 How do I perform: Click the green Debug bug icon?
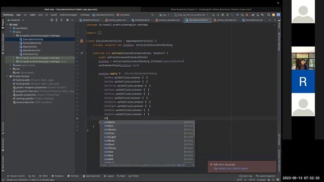[228, 15]
